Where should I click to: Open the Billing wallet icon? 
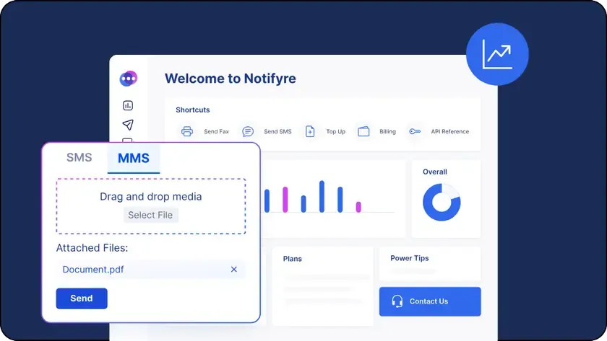[x=363, y=131]
